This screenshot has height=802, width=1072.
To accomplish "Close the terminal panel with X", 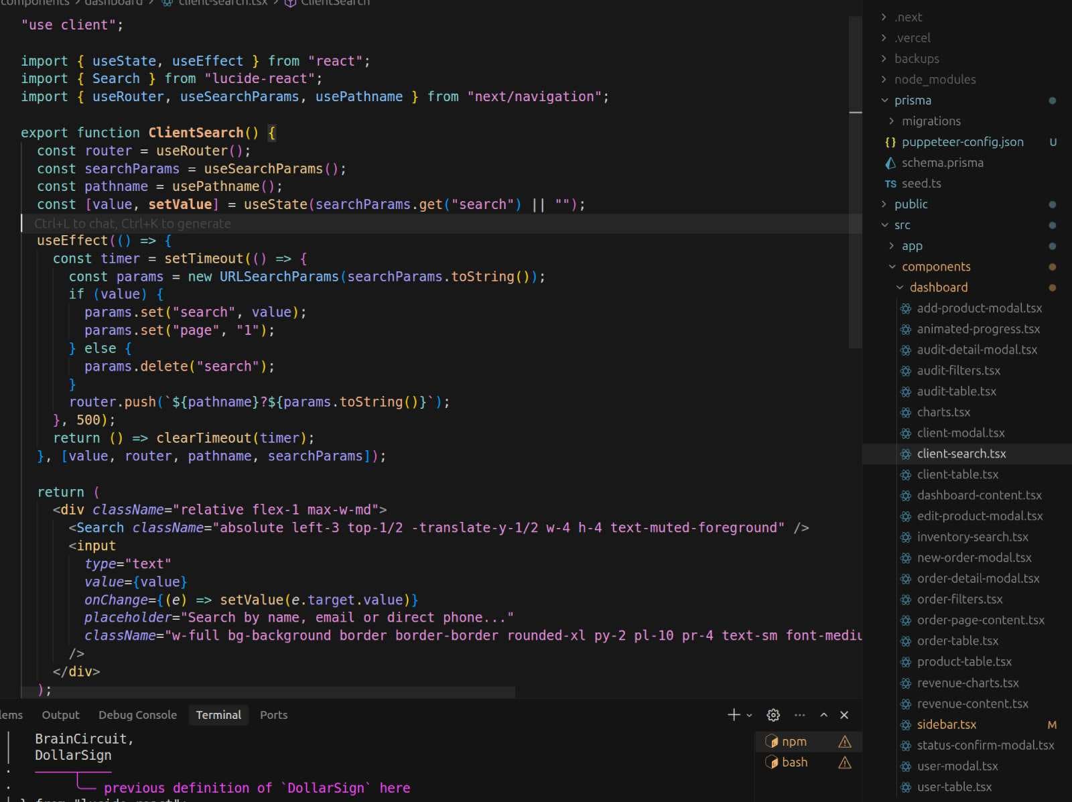I will tap(844, 715).
